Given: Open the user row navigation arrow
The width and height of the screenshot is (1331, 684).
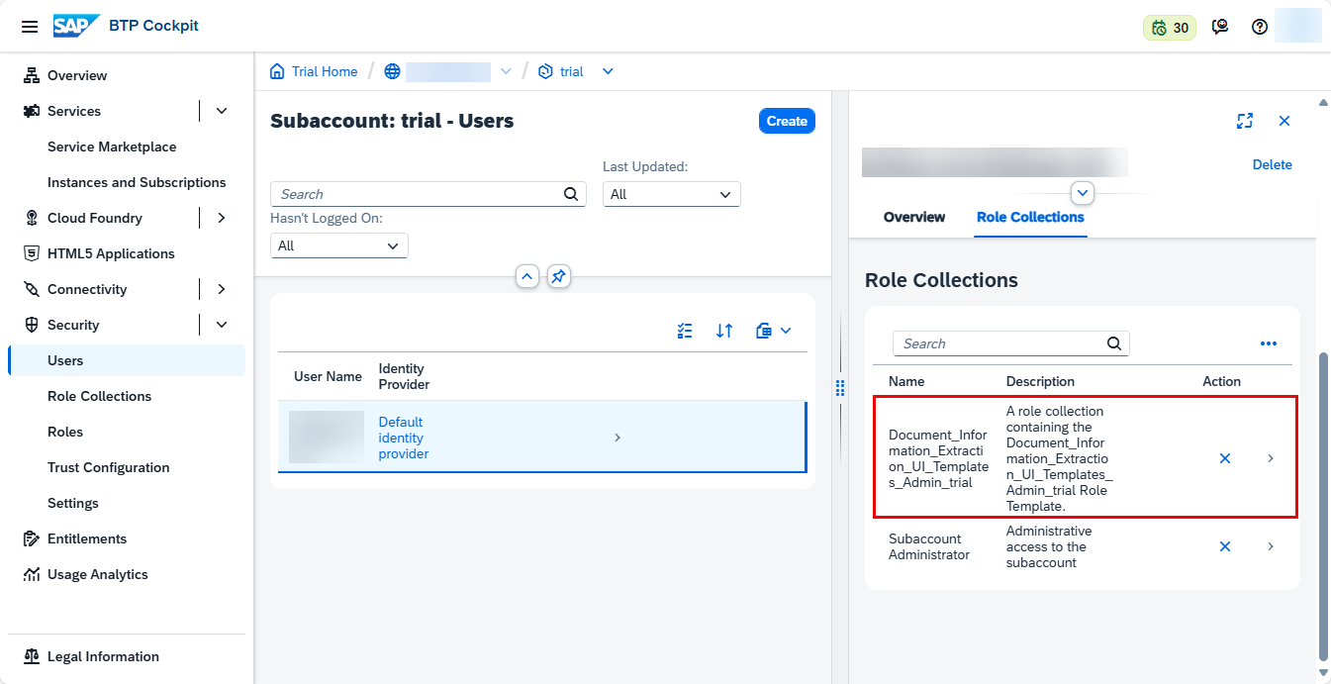Looking at the screenshot, I should click(618, 438).
